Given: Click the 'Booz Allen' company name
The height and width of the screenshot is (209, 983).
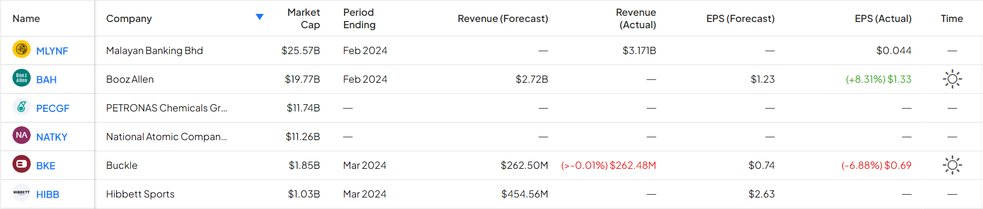Looking at the screenshot, I should coord(130,79).
